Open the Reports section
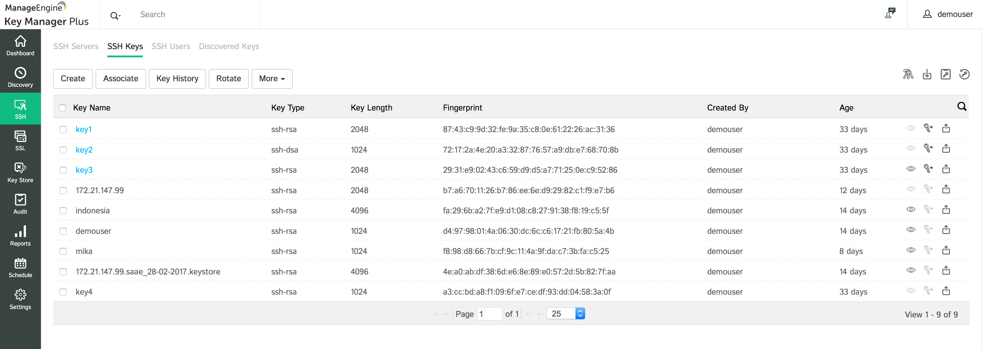 [20, 236]
